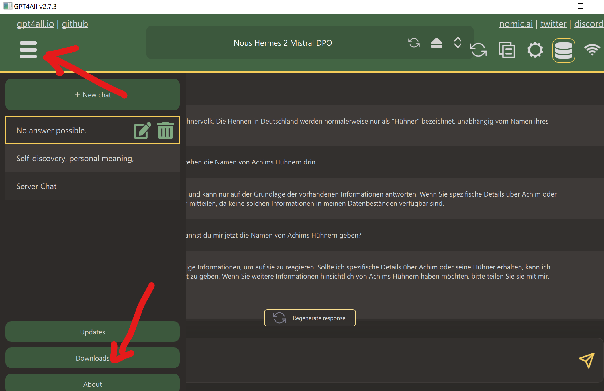Edit the 'No answer possible.' chat name

(142, 130)
